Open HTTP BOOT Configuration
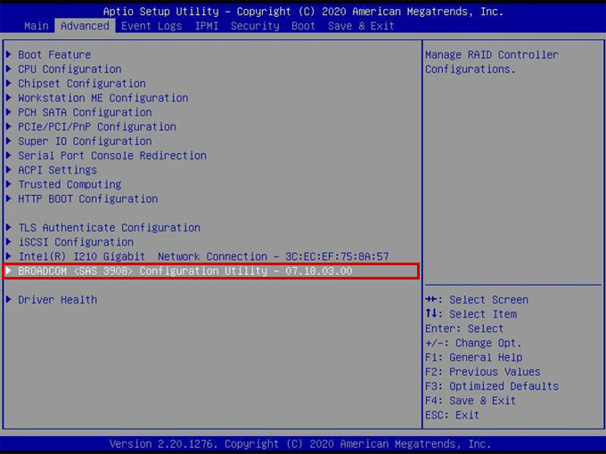Image resolution: width=606 pixels, height=454 pixels. pyautogui.click(x=87, y=199)
